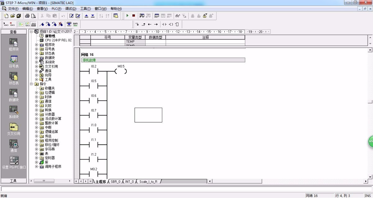Open 通信 in the navigation bar

(14, 145)
